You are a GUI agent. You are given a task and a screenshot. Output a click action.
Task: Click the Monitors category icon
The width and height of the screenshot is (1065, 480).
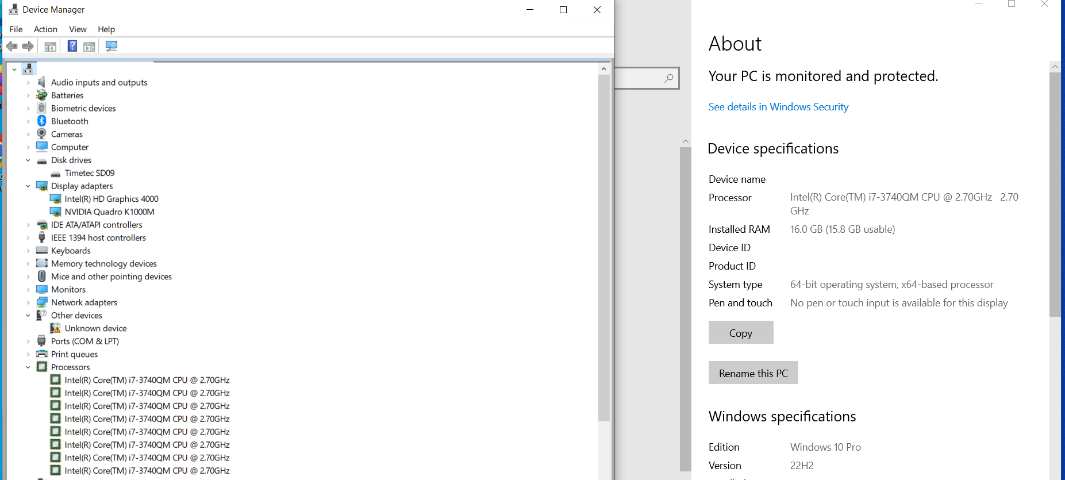pyautogui.click(x=41, y=289)
